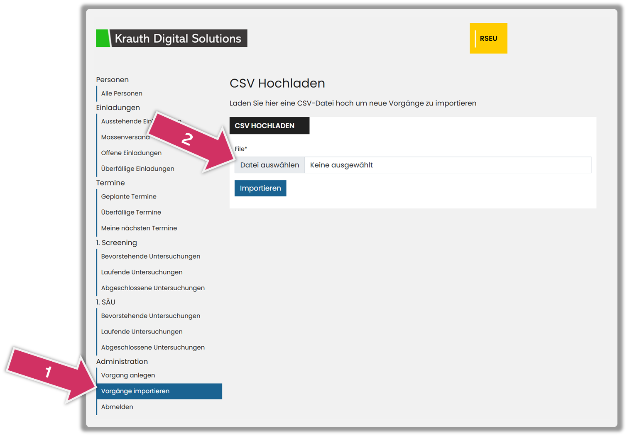Image resolution: width=627 pixels, height=436 pixels.
Task: Click the Importieren button
Action: (x=260, y=188)
